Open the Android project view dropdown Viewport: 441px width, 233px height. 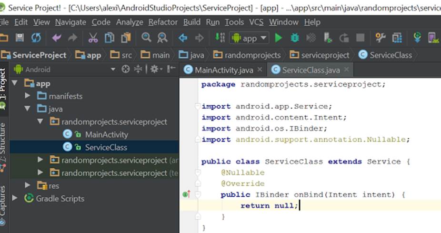(x=113, y=69)
